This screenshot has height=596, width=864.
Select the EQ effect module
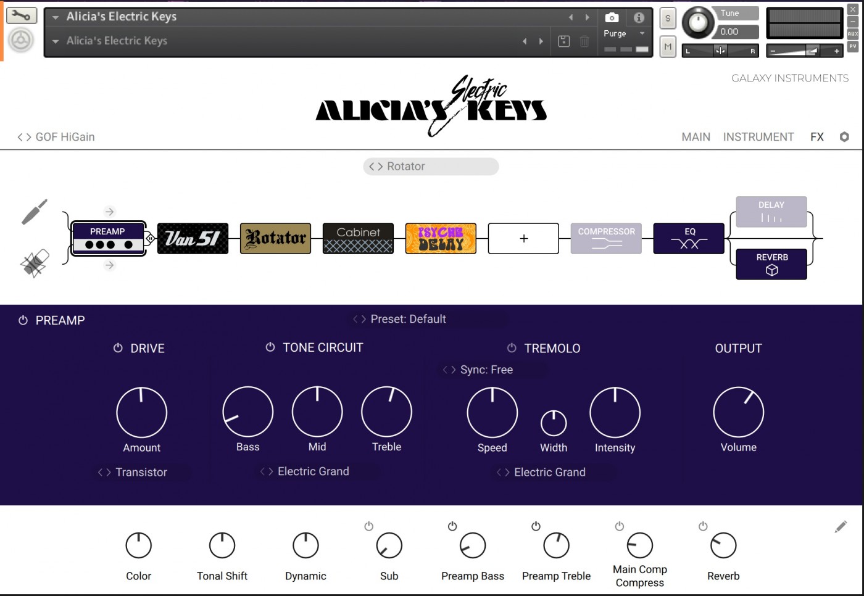(689, 238)
